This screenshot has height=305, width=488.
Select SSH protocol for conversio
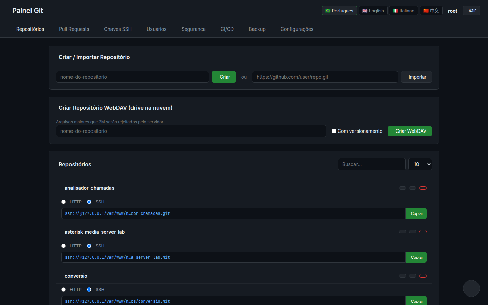tap(89, 290)
